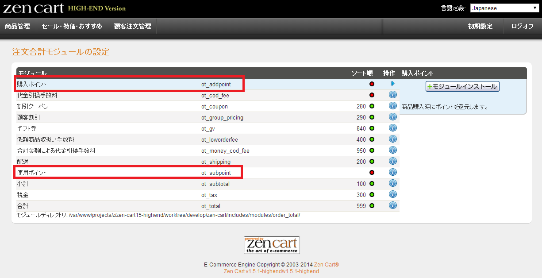Screen dimensions: 542x278
Task: Click red status dot for ot_addpoint
Action: pyautogui.click(x=372, y=84)
